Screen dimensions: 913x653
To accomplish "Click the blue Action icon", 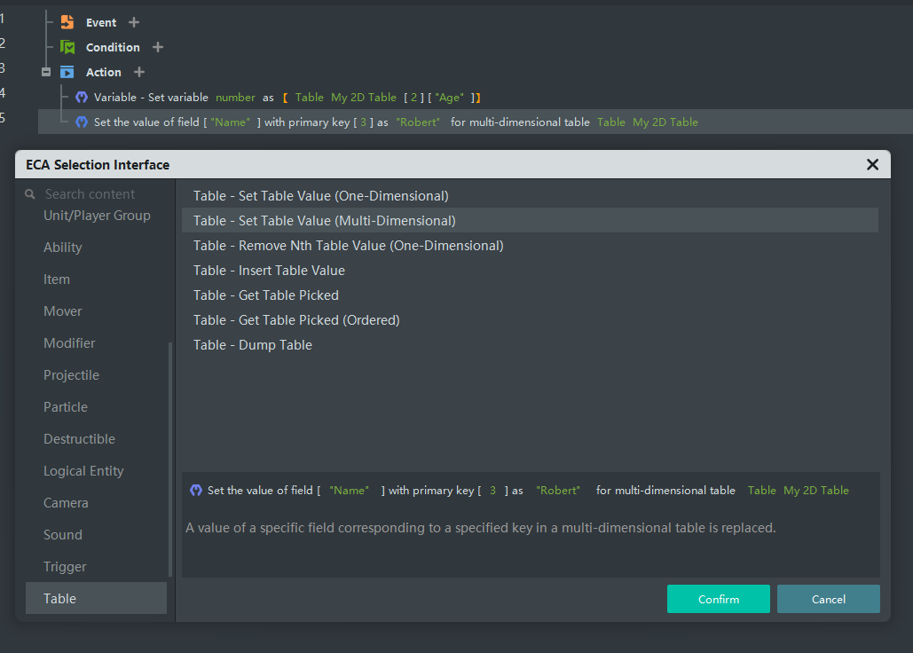I will pos(67,72).
